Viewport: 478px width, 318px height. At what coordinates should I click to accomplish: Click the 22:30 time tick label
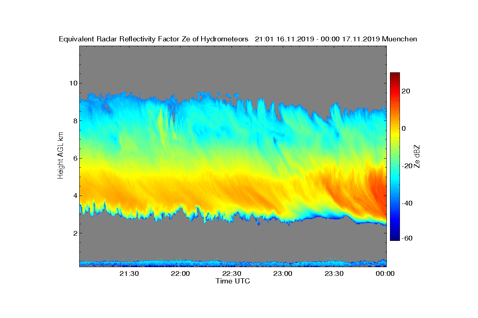pos(232,273)
